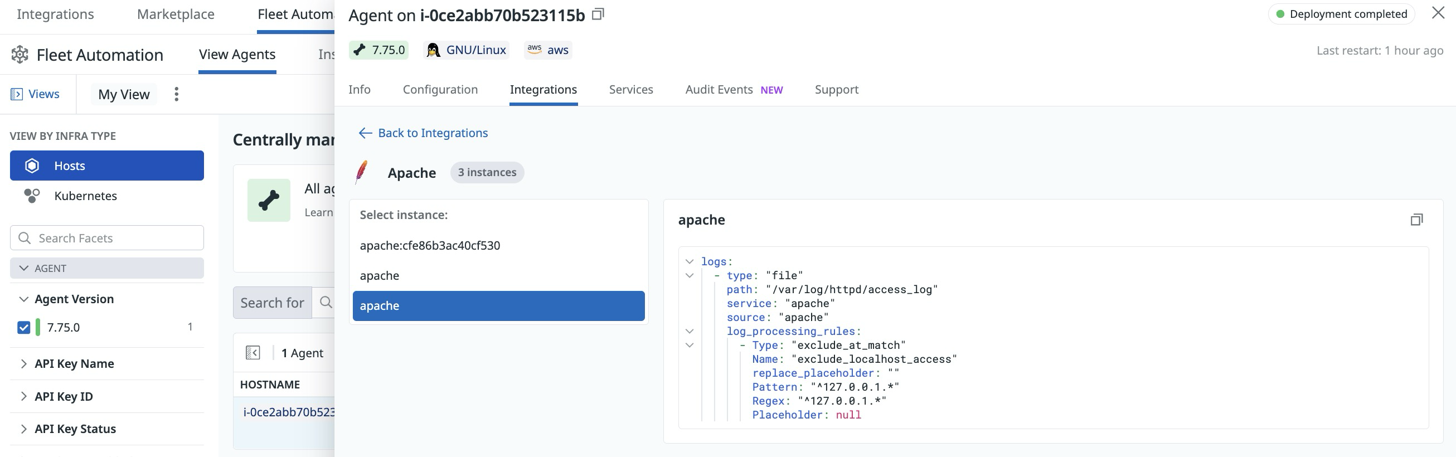1456x457 pixels.
Task: Collapse the Agent Version facet
Action: pos(24,299)
